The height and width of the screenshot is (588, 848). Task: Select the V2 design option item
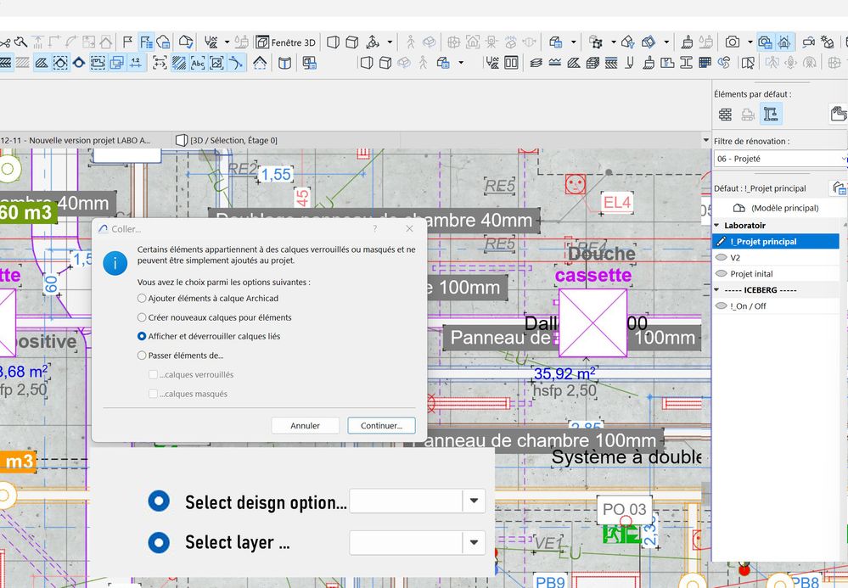pos(735,258)
